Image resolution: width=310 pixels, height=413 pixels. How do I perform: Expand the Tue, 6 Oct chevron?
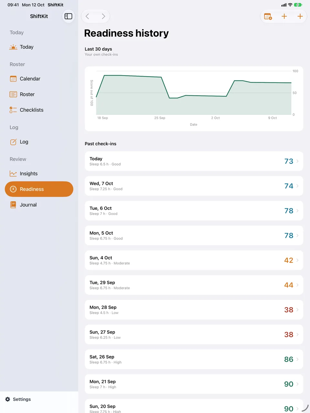(297, 211)
